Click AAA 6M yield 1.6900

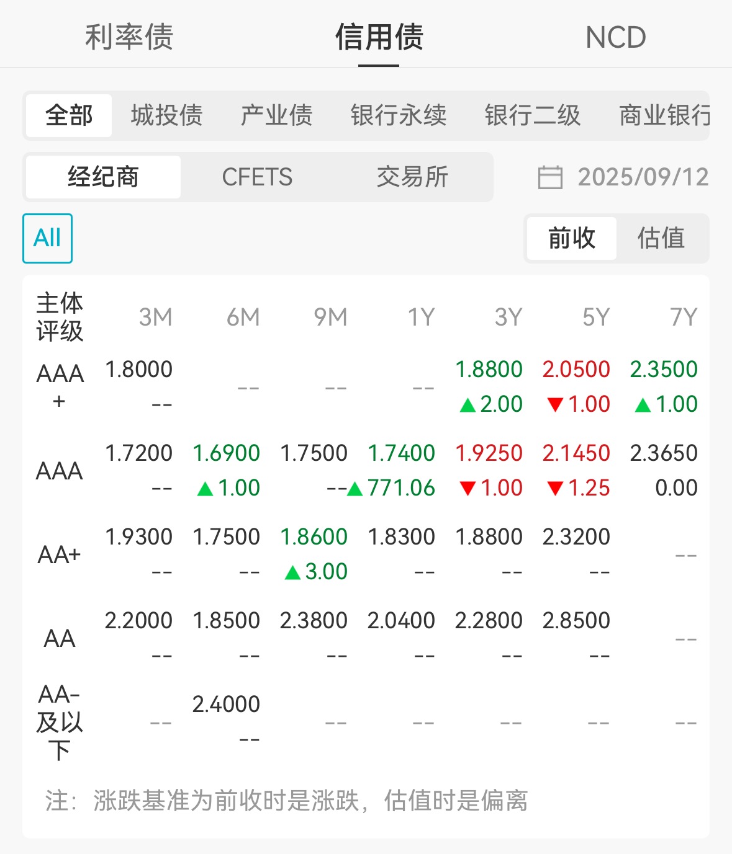click(x=227, y=453)
